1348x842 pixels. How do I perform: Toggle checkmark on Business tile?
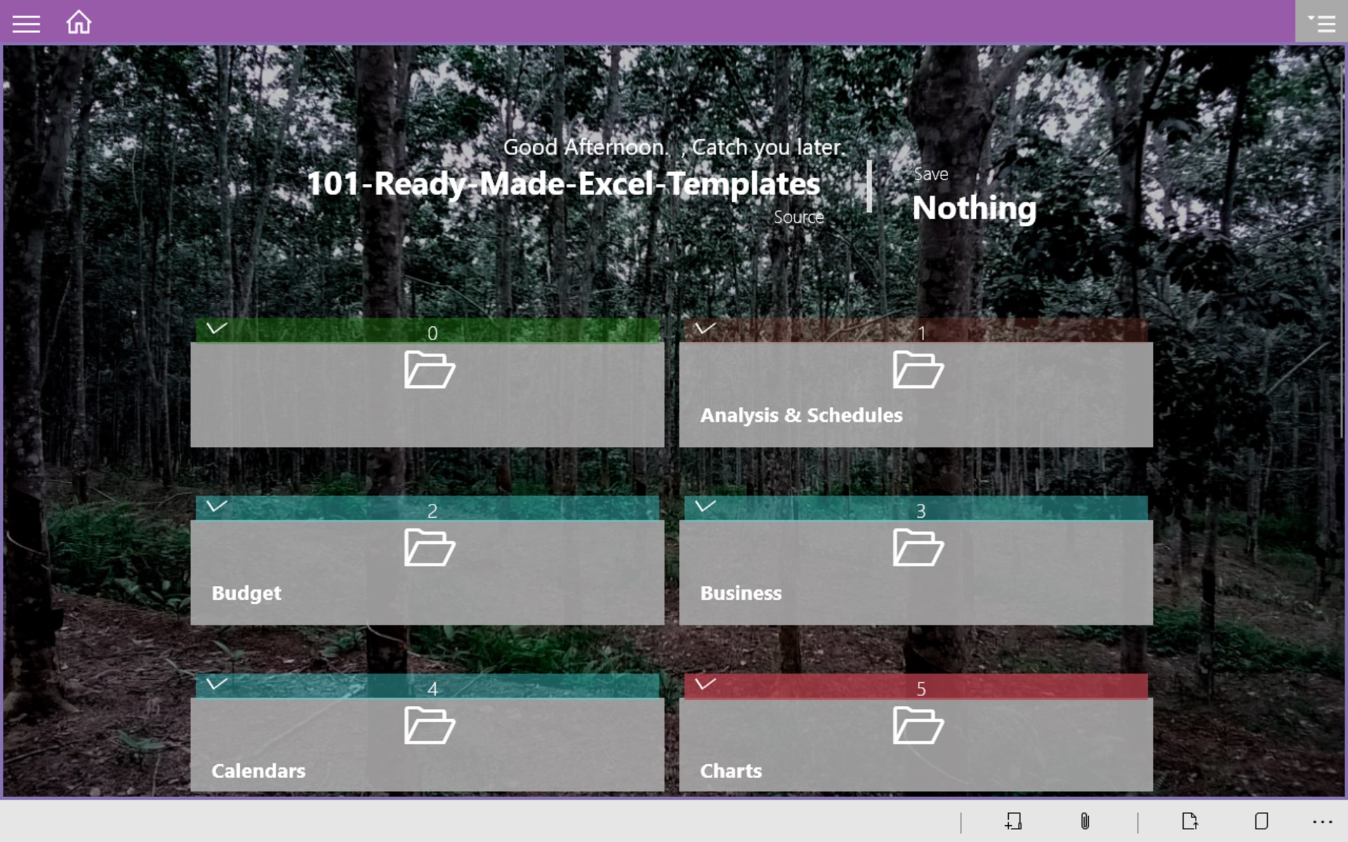pyautogui.click(x=705, y=506)
